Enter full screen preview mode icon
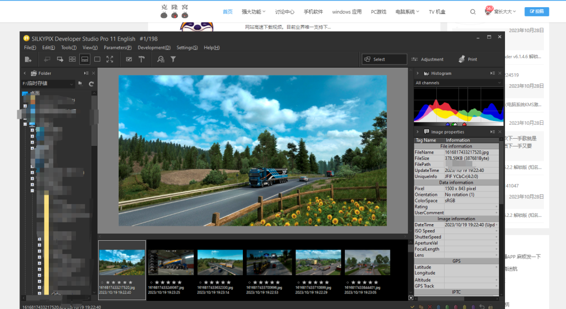This screenshot has height=309, width=566. tap(110, 59)
